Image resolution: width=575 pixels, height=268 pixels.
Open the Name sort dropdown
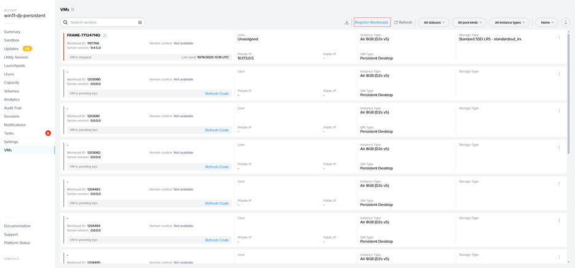pyautogui.click(x=546, y=23)
